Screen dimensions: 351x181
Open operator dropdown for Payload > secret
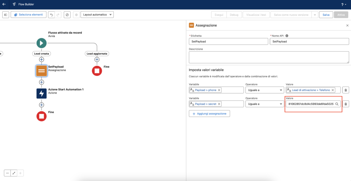(x=264, y=104)
